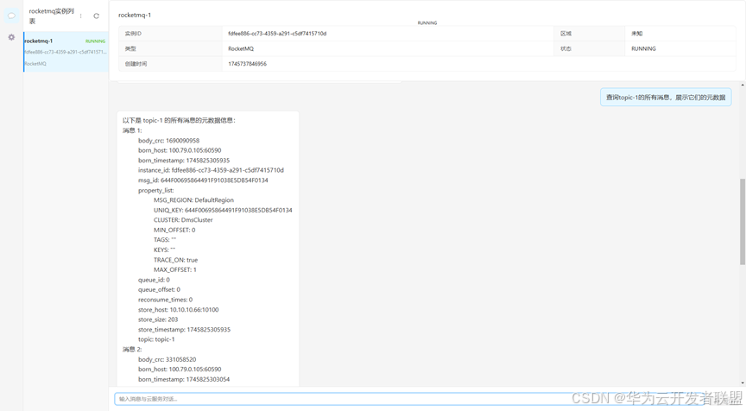Click the region value 未知
The image size is (746, 411).
click(636, 34)
